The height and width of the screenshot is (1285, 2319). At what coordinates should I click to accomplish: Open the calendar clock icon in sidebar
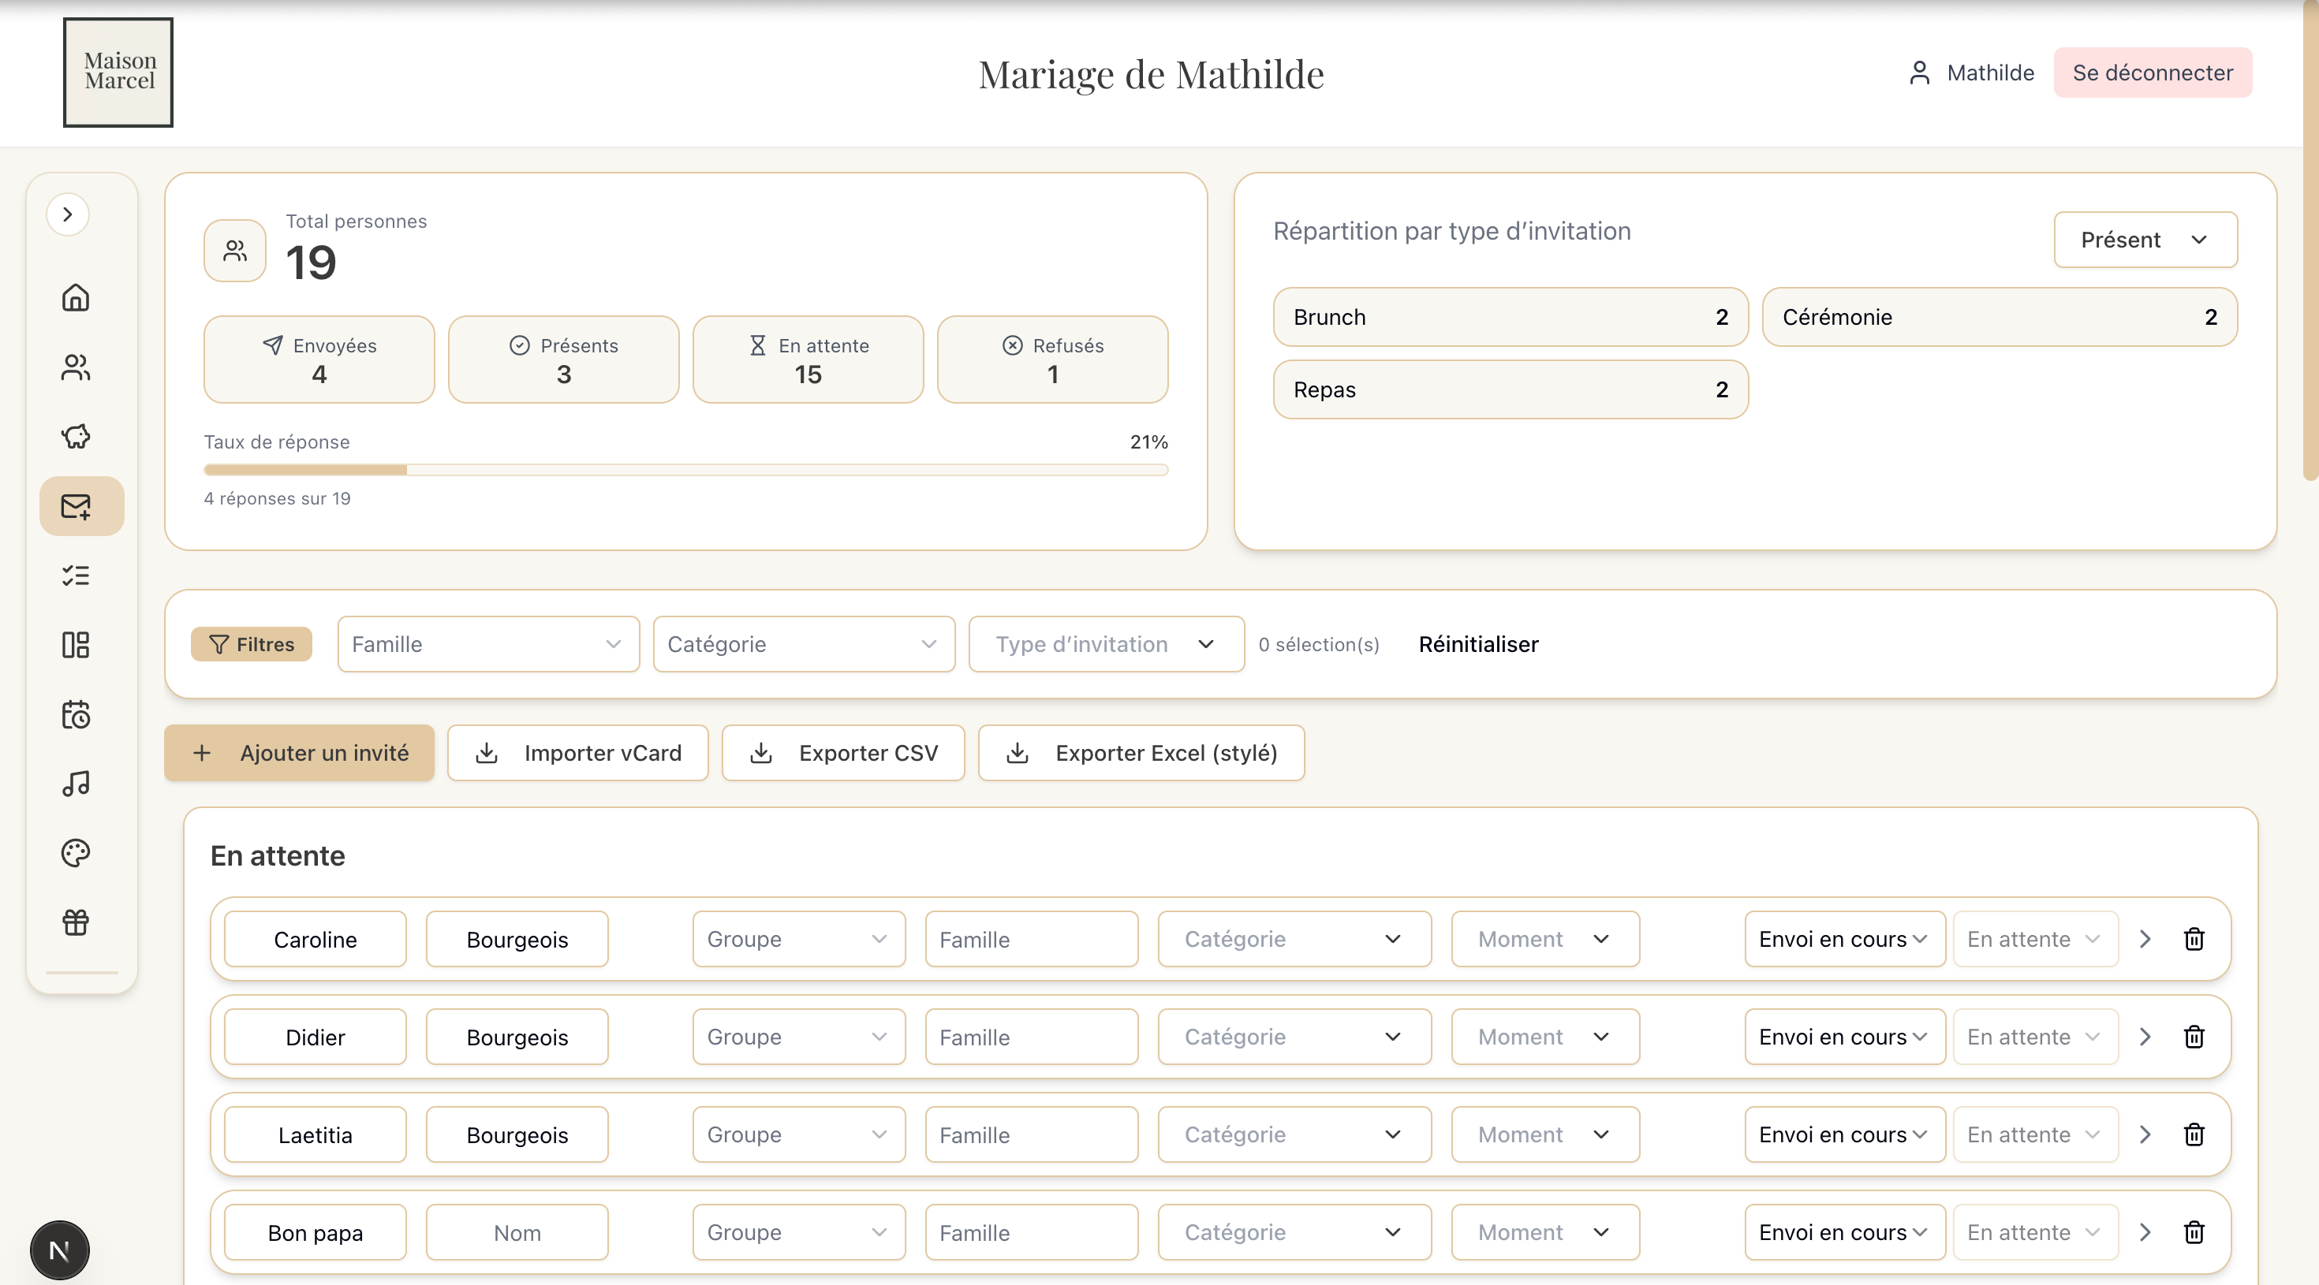point(76,714)
